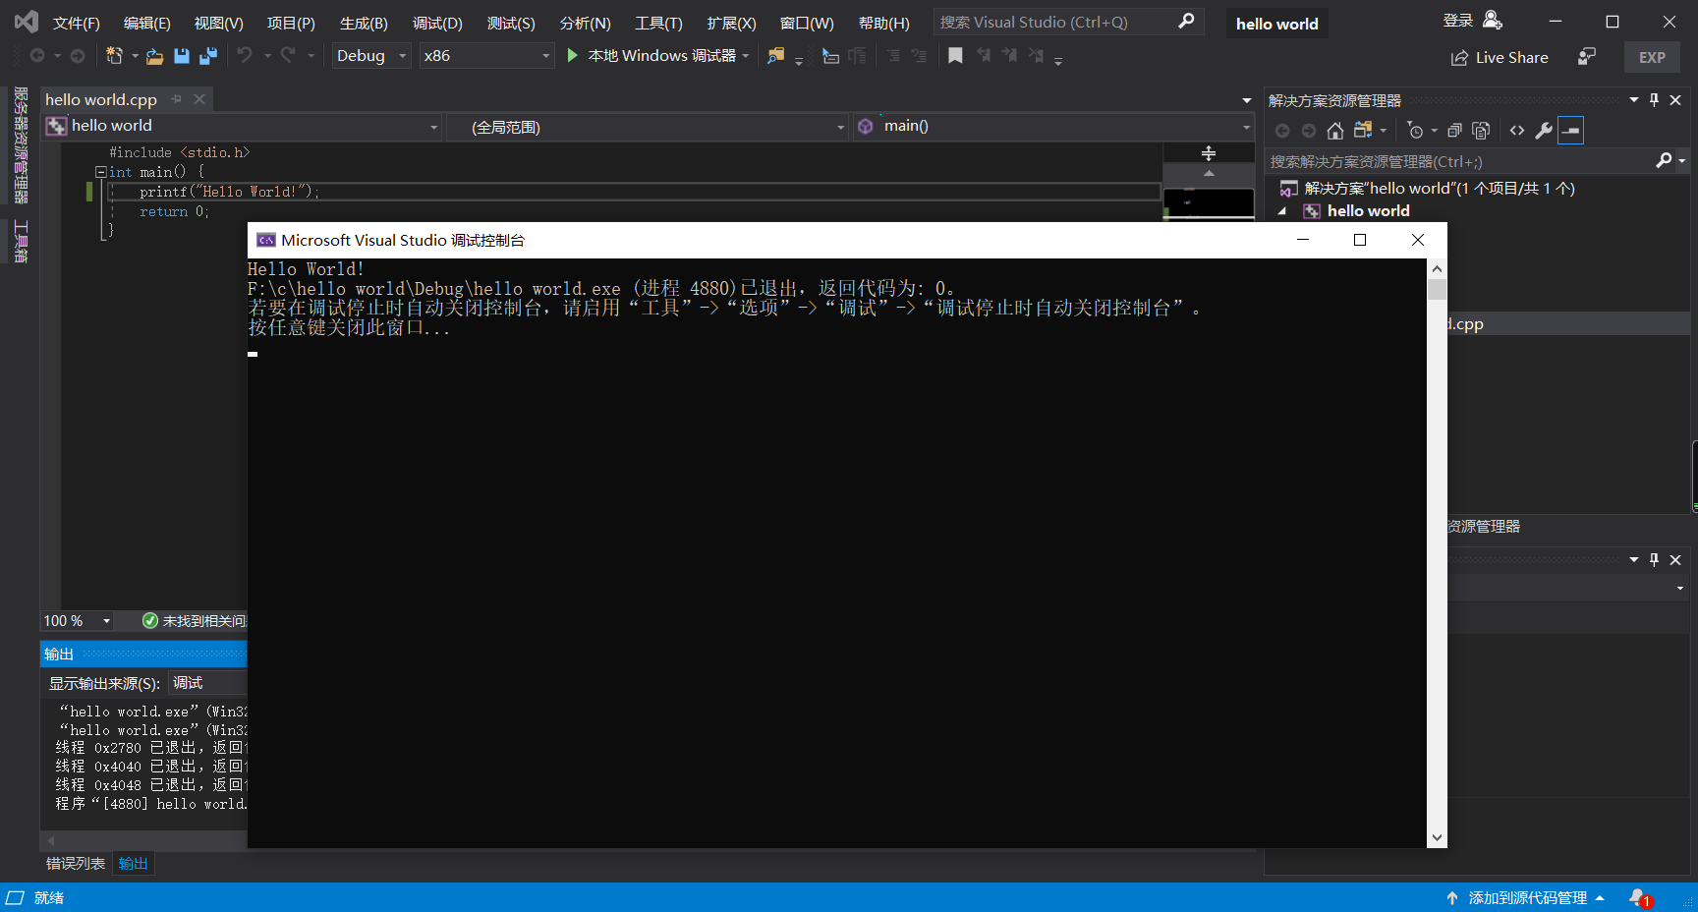Viewport: 1698px width, 912px height.
Task: Toggle the bookmark icon in toolbar
Action: tap(955, 56)
